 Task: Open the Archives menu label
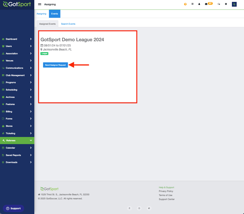point(10,97)
